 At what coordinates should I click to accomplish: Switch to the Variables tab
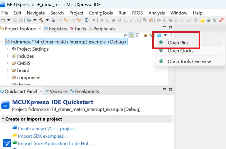(56, 91)
